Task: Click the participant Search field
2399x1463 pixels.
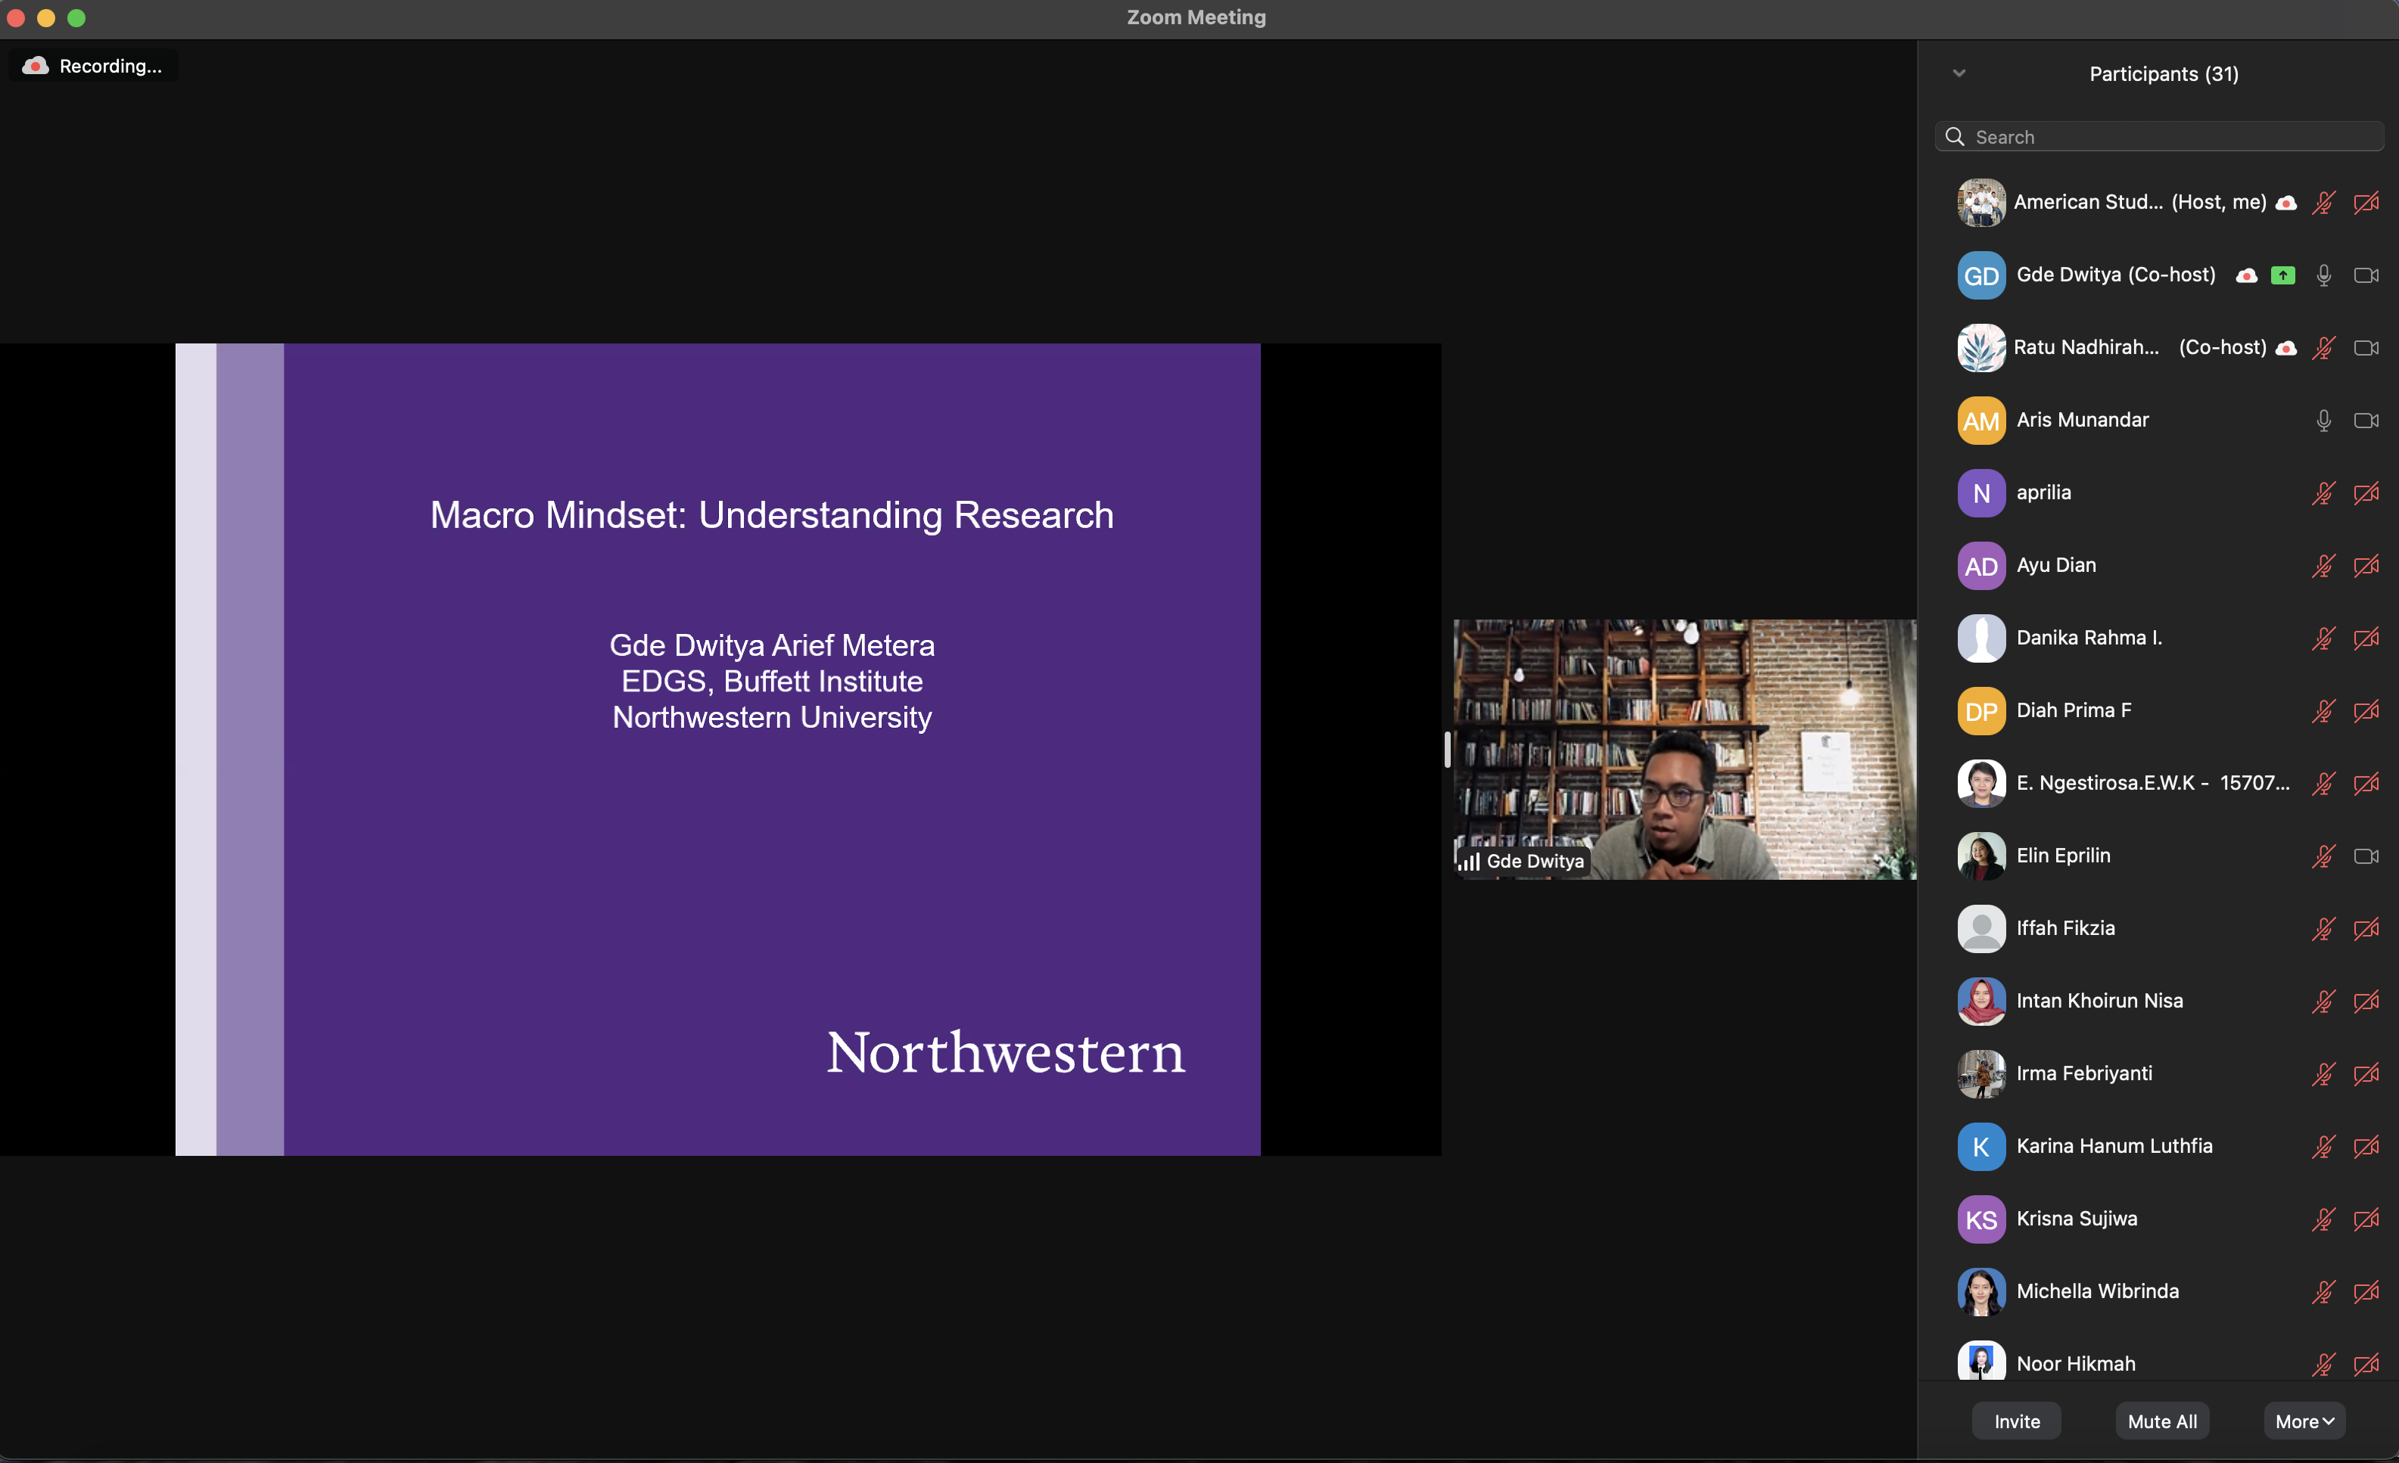Action: [x=2158, y=137]
